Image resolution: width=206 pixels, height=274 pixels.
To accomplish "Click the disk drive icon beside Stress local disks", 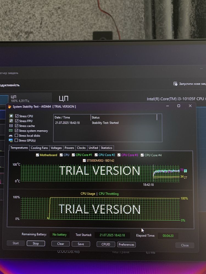I will click(11, 136).
